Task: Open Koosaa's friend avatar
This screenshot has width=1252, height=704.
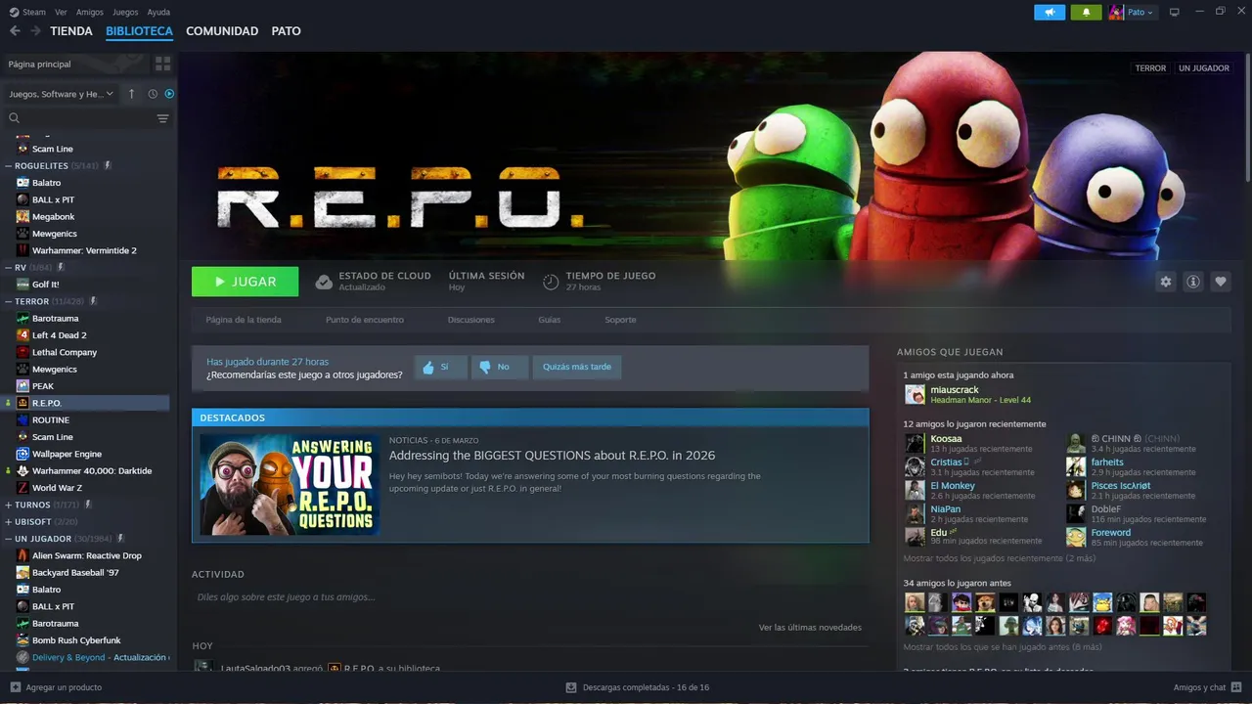Action: coord(915,443)
